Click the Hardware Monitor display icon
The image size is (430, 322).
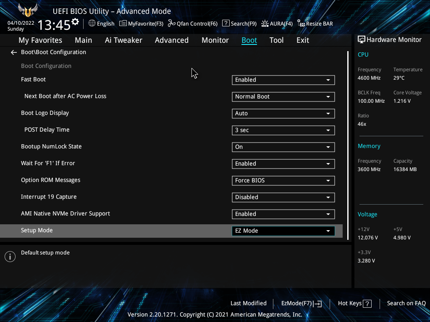coord(362,40)
